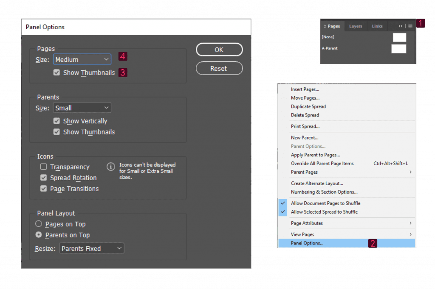This screenshot has width=435, height=289.
Task: Disable Show Vertically under Parents
Action: [56, 121]
